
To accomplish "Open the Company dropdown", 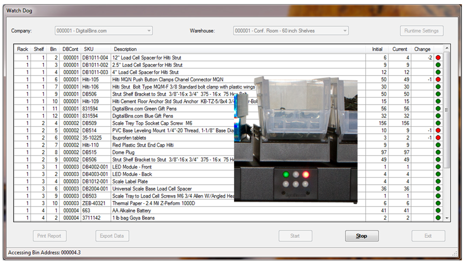I will [103, 31].
